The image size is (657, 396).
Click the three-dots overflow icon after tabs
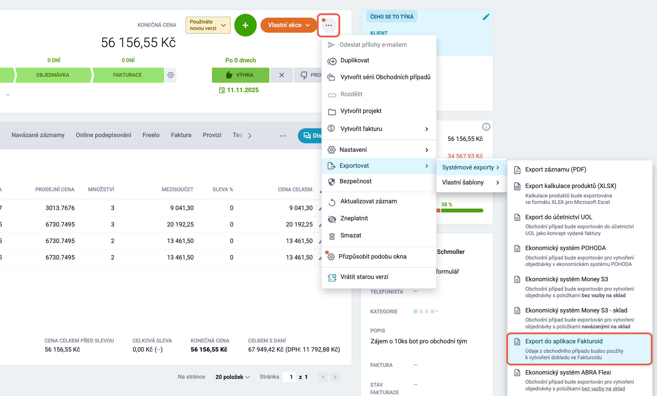click(283, 136)
